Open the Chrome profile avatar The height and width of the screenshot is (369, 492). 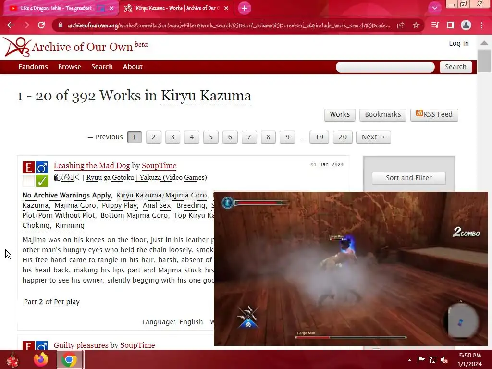(466, 25)
